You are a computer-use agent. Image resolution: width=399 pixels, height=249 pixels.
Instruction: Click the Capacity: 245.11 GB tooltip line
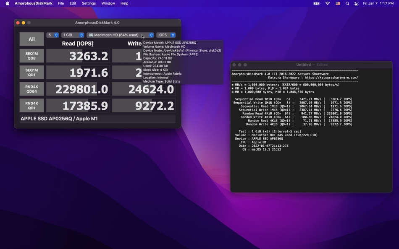[157, 58]
